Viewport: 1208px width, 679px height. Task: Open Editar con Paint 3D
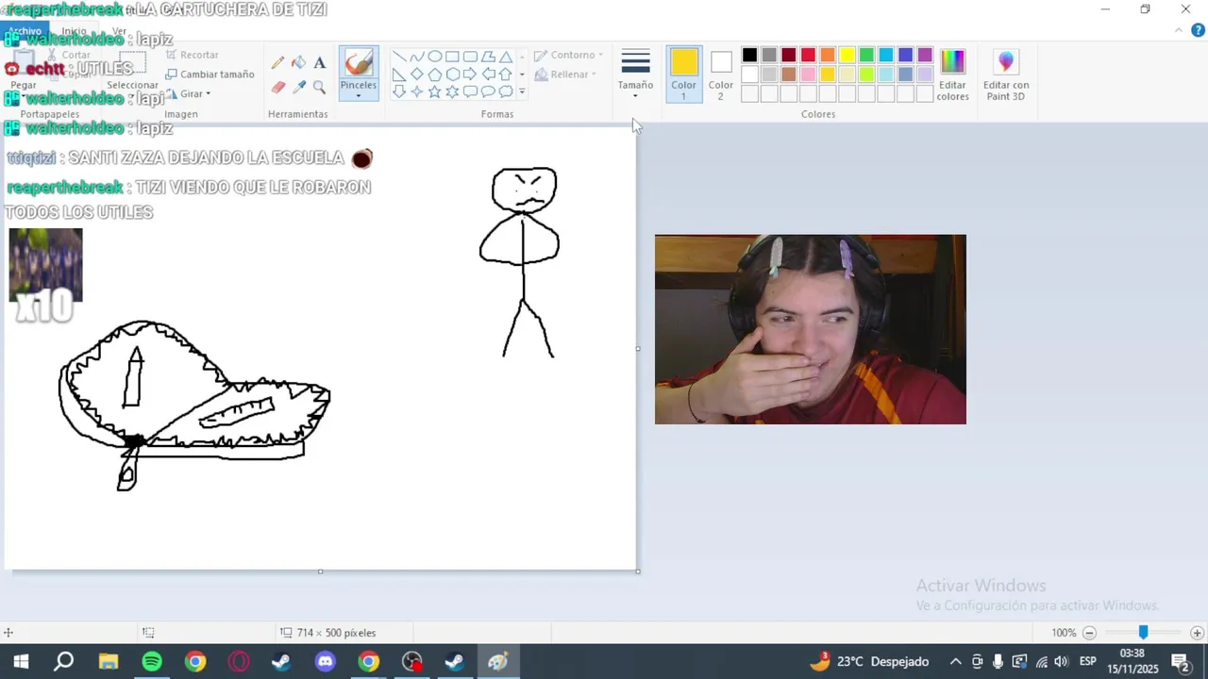[x=1006, y=75]
